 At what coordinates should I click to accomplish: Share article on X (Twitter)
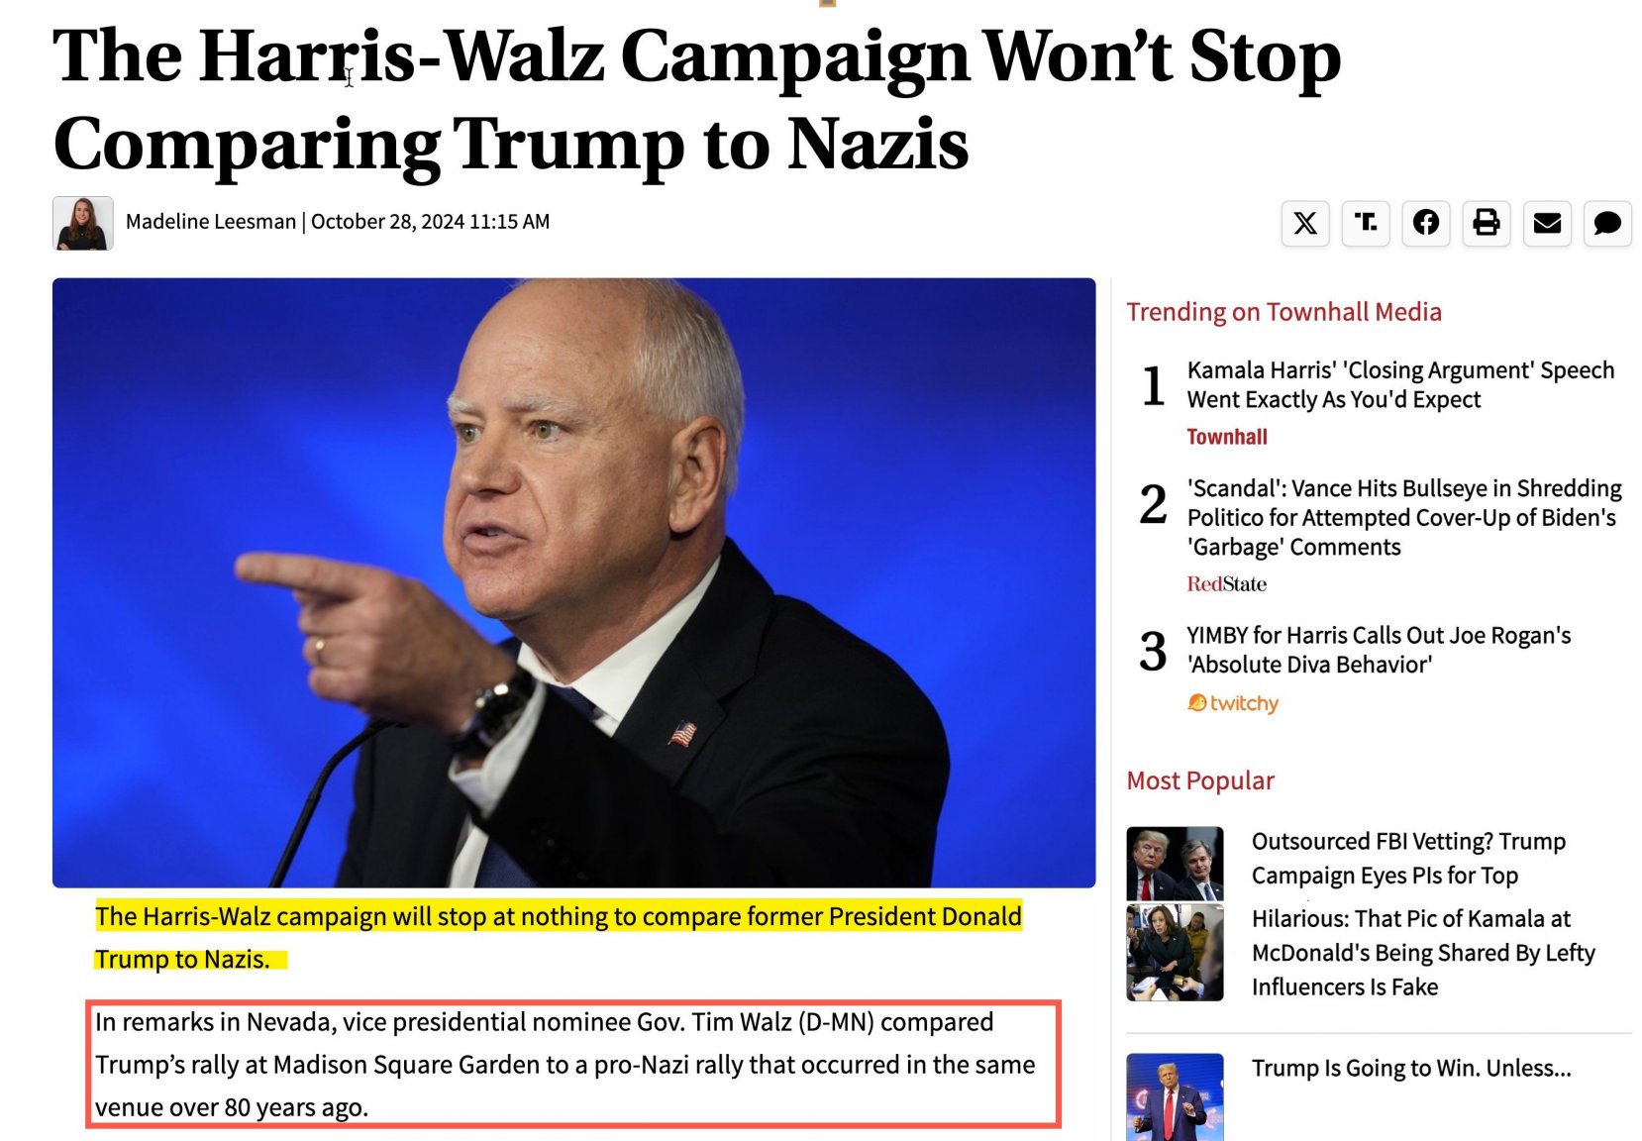click(x=1305, y=223)
